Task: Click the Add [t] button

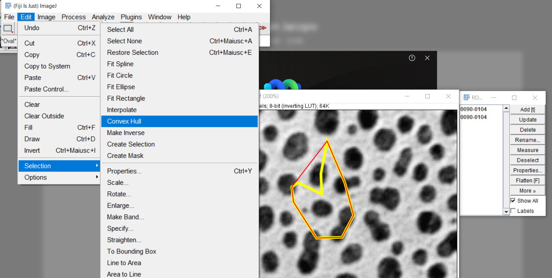Action: (x=527, y=109)
